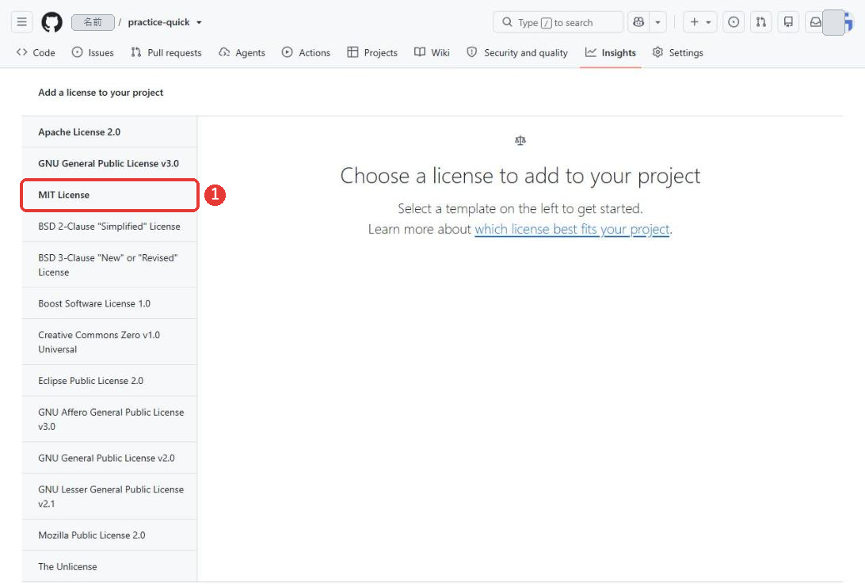Open the repository Settings tab
Screen dimensions: 865x586
tap(677, 52)
